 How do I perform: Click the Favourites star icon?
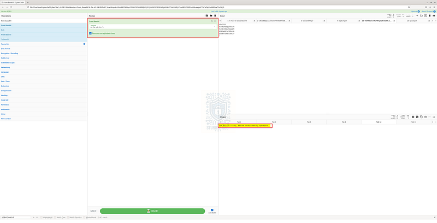[x=84, y=44]
